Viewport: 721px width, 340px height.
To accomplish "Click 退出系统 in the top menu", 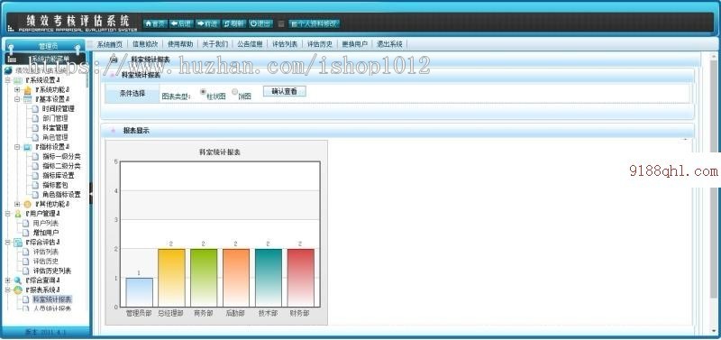I will [389, 44].
